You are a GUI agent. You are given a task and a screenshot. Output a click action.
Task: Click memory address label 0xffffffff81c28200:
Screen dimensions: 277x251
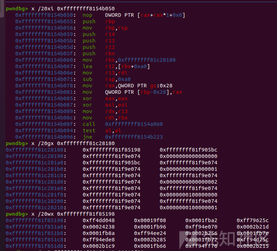point(36,201)
